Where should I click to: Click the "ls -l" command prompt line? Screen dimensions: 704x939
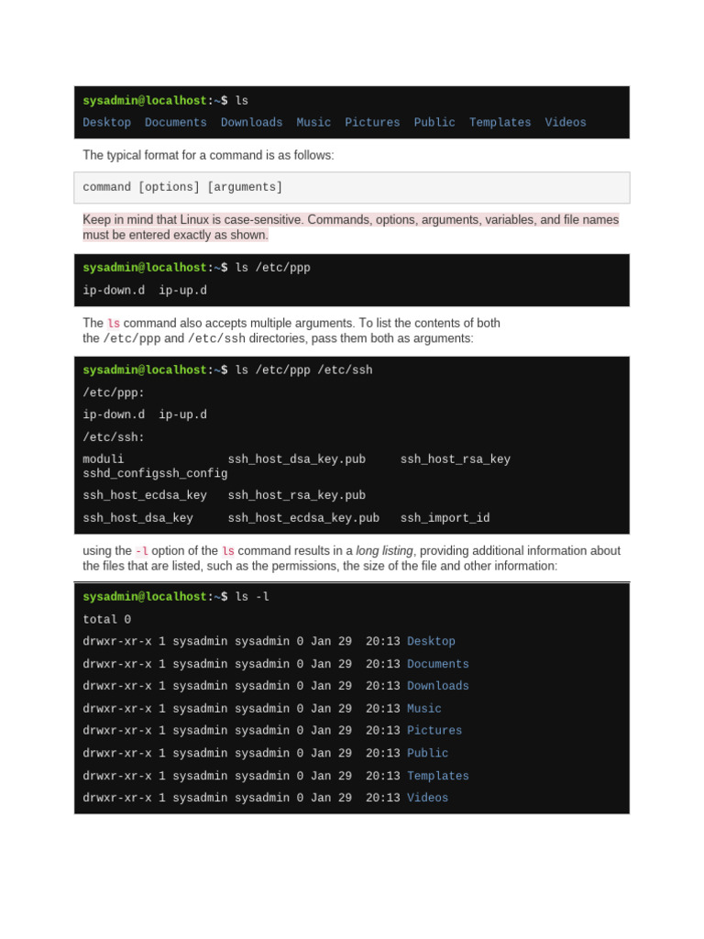176,597
